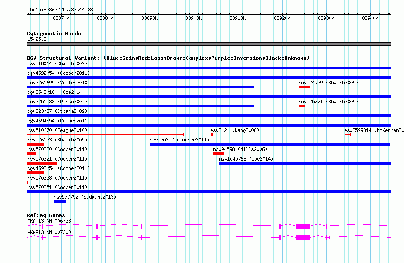Select red loss bar nsv524939

point(305,87)
